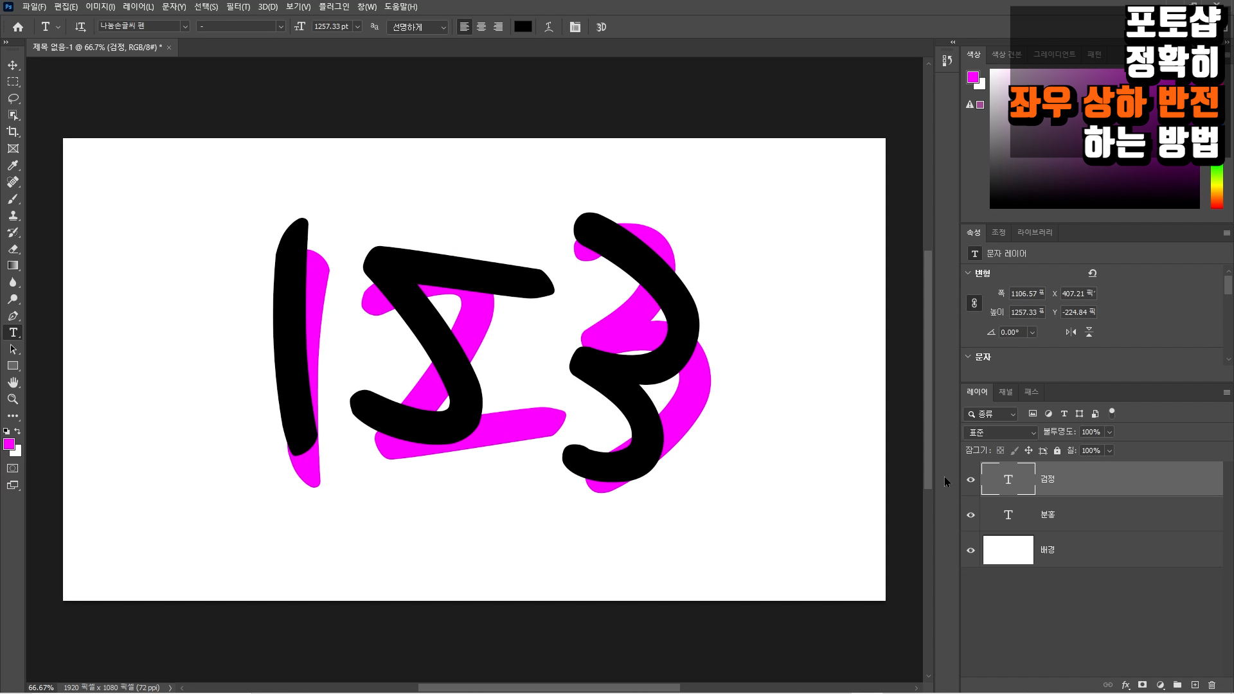This screenshot has height=694, width=1234.
Task: Open the blend mode 표준 dropdown
Action: pos(1001,432)
